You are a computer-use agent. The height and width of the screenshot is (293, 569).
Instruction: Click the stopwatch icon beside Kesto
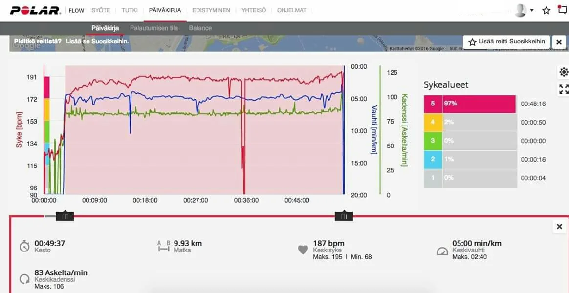coord(24,246)
